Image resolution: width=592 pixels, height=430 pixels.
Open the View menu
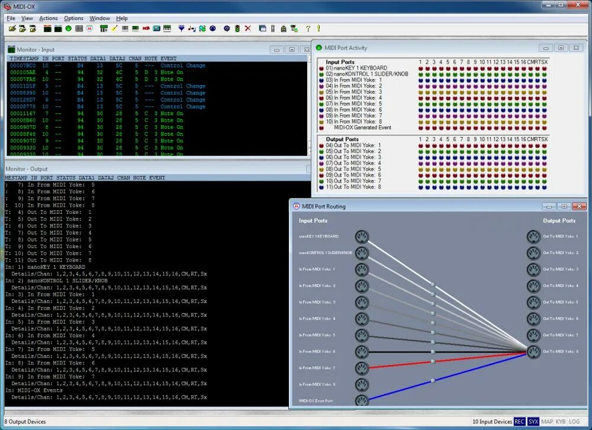click(x=27, y=18)
